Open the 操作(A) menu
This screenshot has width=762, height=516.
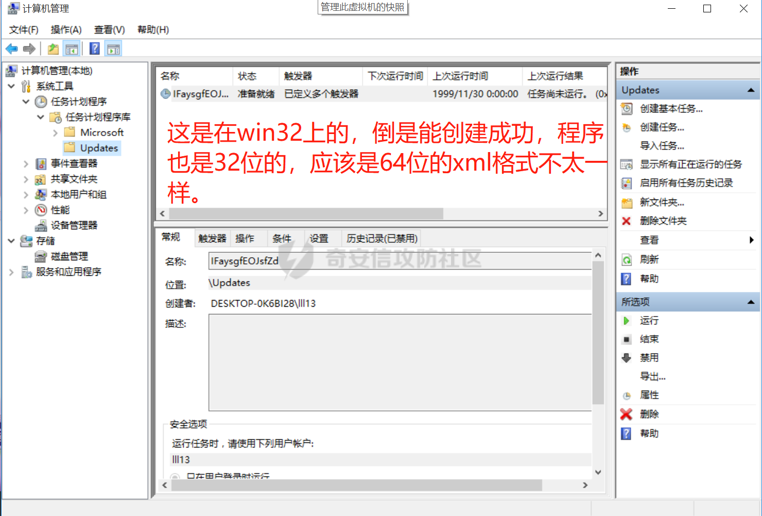point(66,30)
